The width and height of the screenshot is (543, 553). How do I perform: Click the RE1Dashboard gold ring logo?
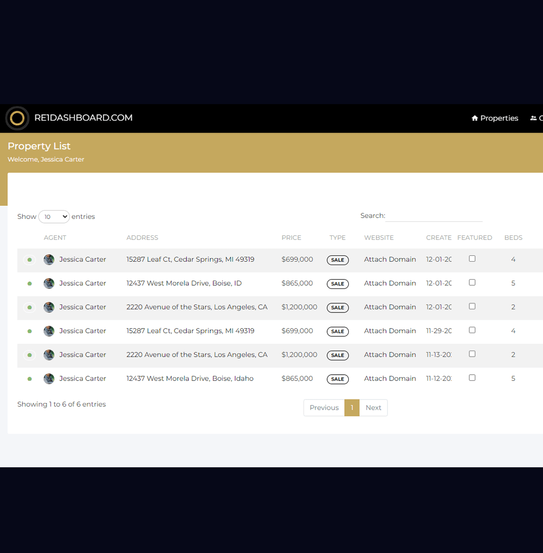pos(17,118)
